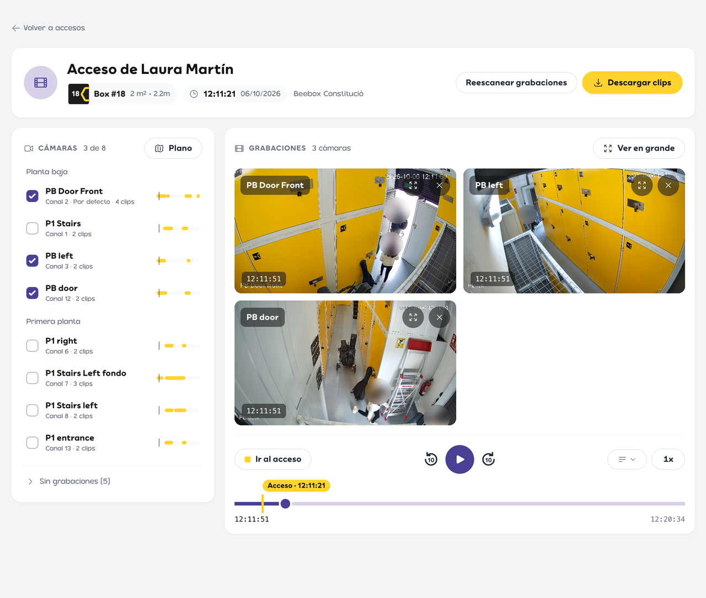
Task: Click the playback timeline scrubber handle
Action: (x=285, y=504)
